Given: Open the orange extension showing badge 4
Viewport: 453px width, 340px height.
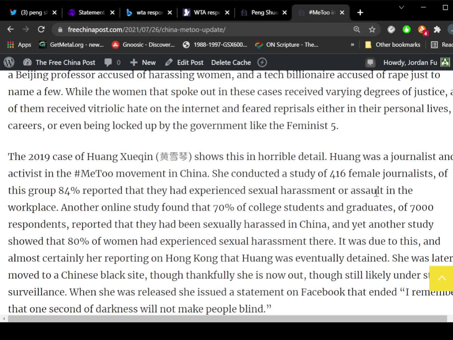Looking at the screenshot, I should (422, 30).
